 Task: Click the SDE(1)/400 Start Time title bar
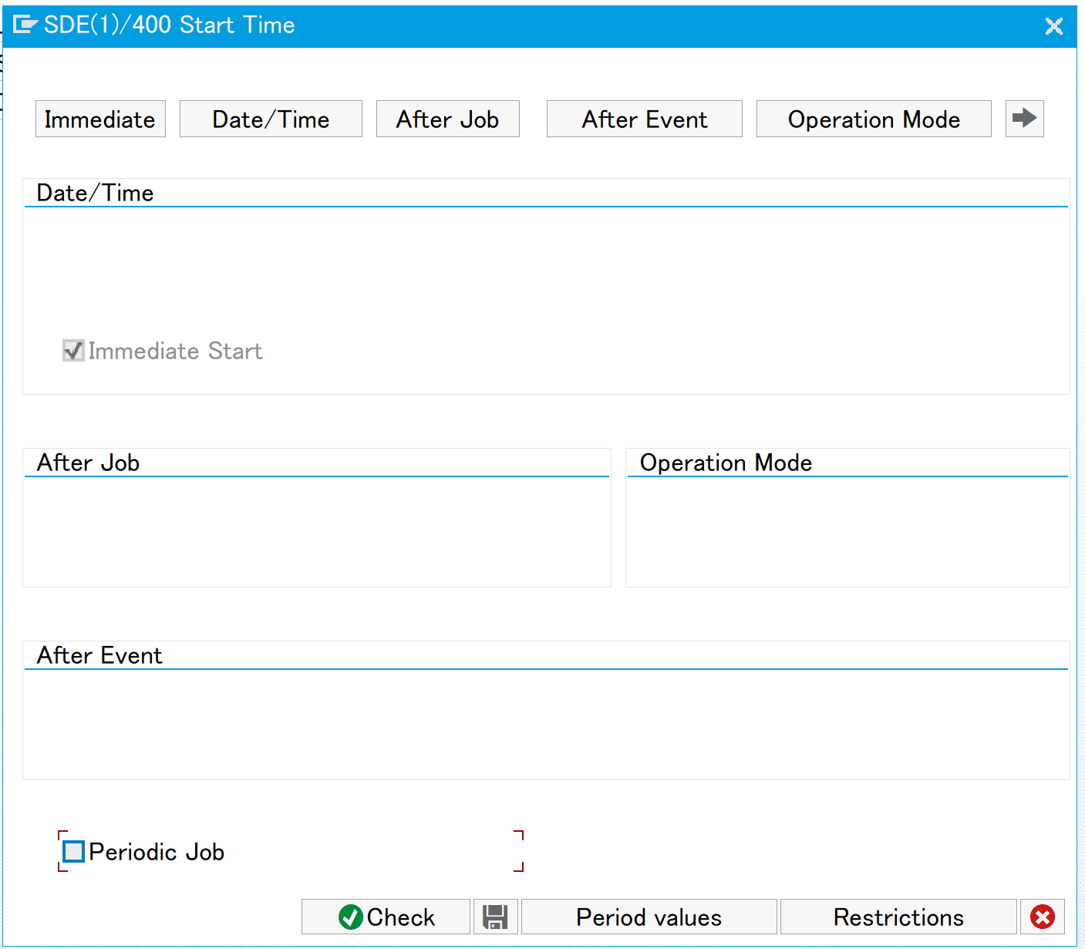pos(540,25)
